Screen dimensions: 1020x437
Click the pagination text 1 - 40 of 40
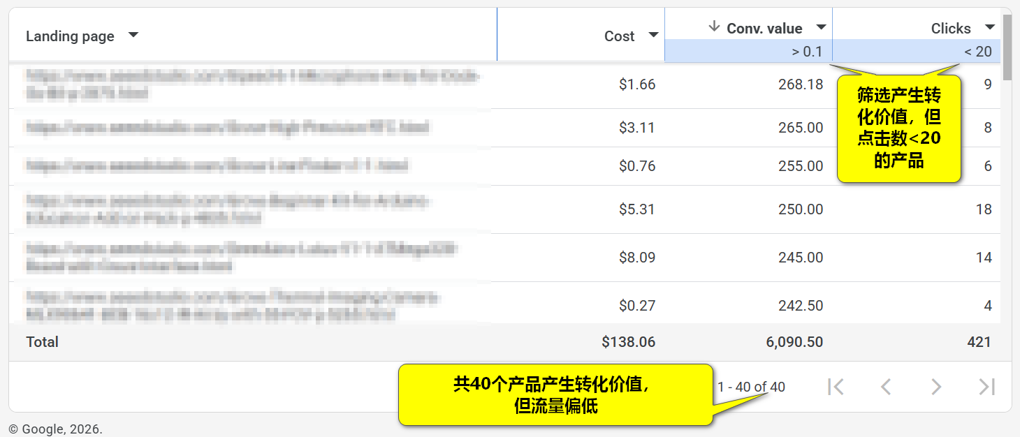[751, 387]
